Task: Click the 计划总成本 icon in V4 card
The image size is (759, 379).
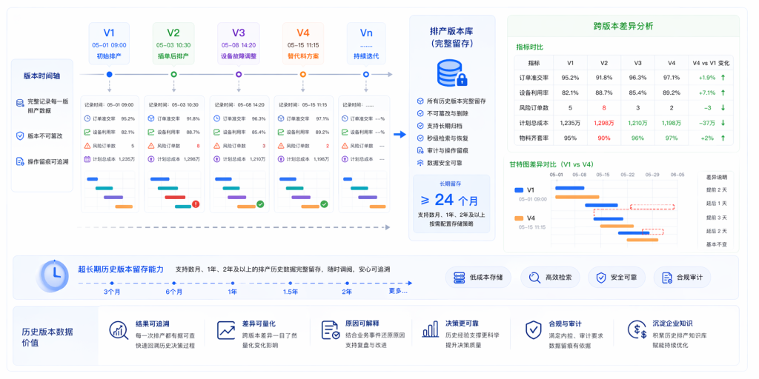Action: point(280,159)
